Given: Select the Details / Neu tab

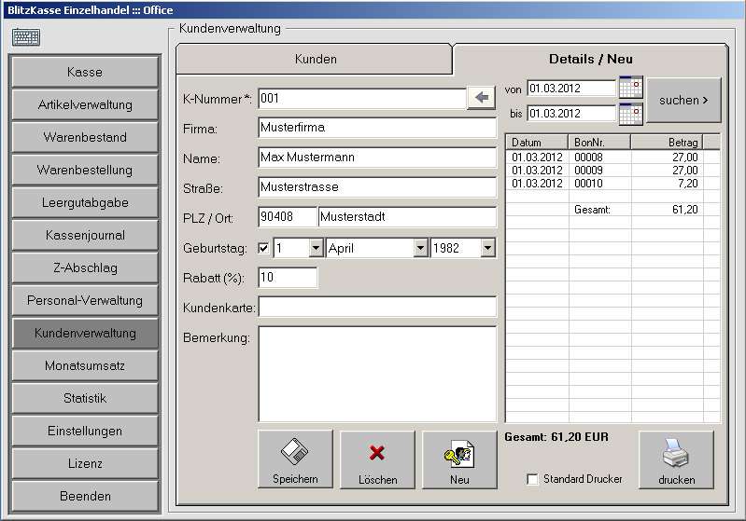Looking at the screenshot, I should pyautogui.click(x=590, y=59).
